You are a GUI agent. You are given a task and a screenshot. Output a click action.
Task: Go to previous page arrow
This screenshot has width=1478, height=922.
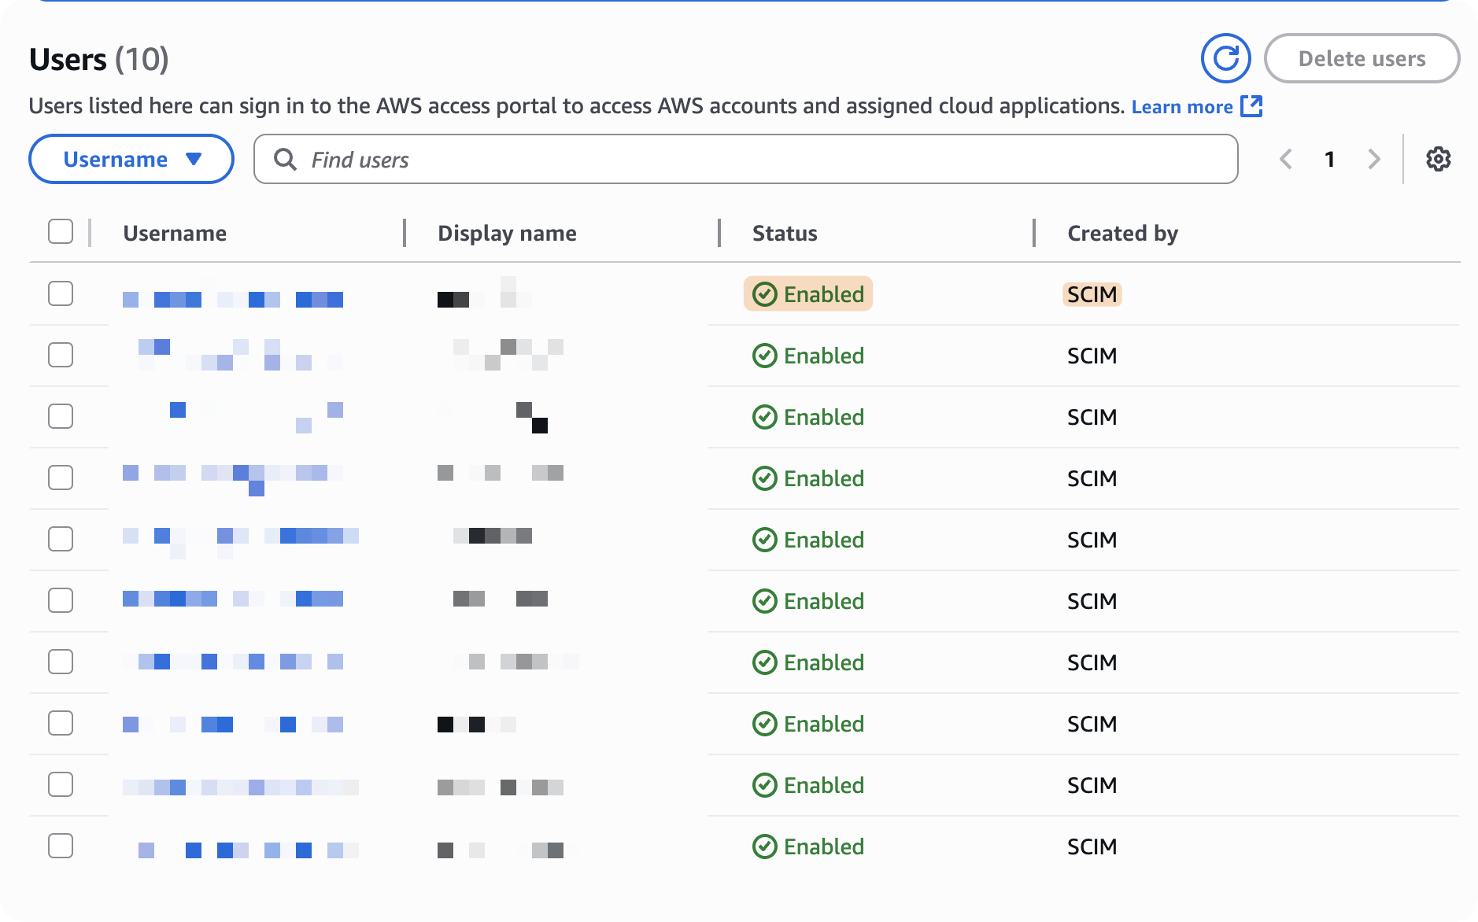(x=1286, y=159)
